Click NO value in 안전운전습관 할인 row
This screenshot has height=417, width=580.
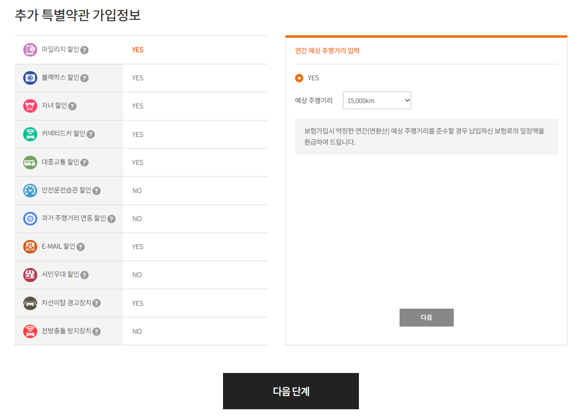point(137,191)
